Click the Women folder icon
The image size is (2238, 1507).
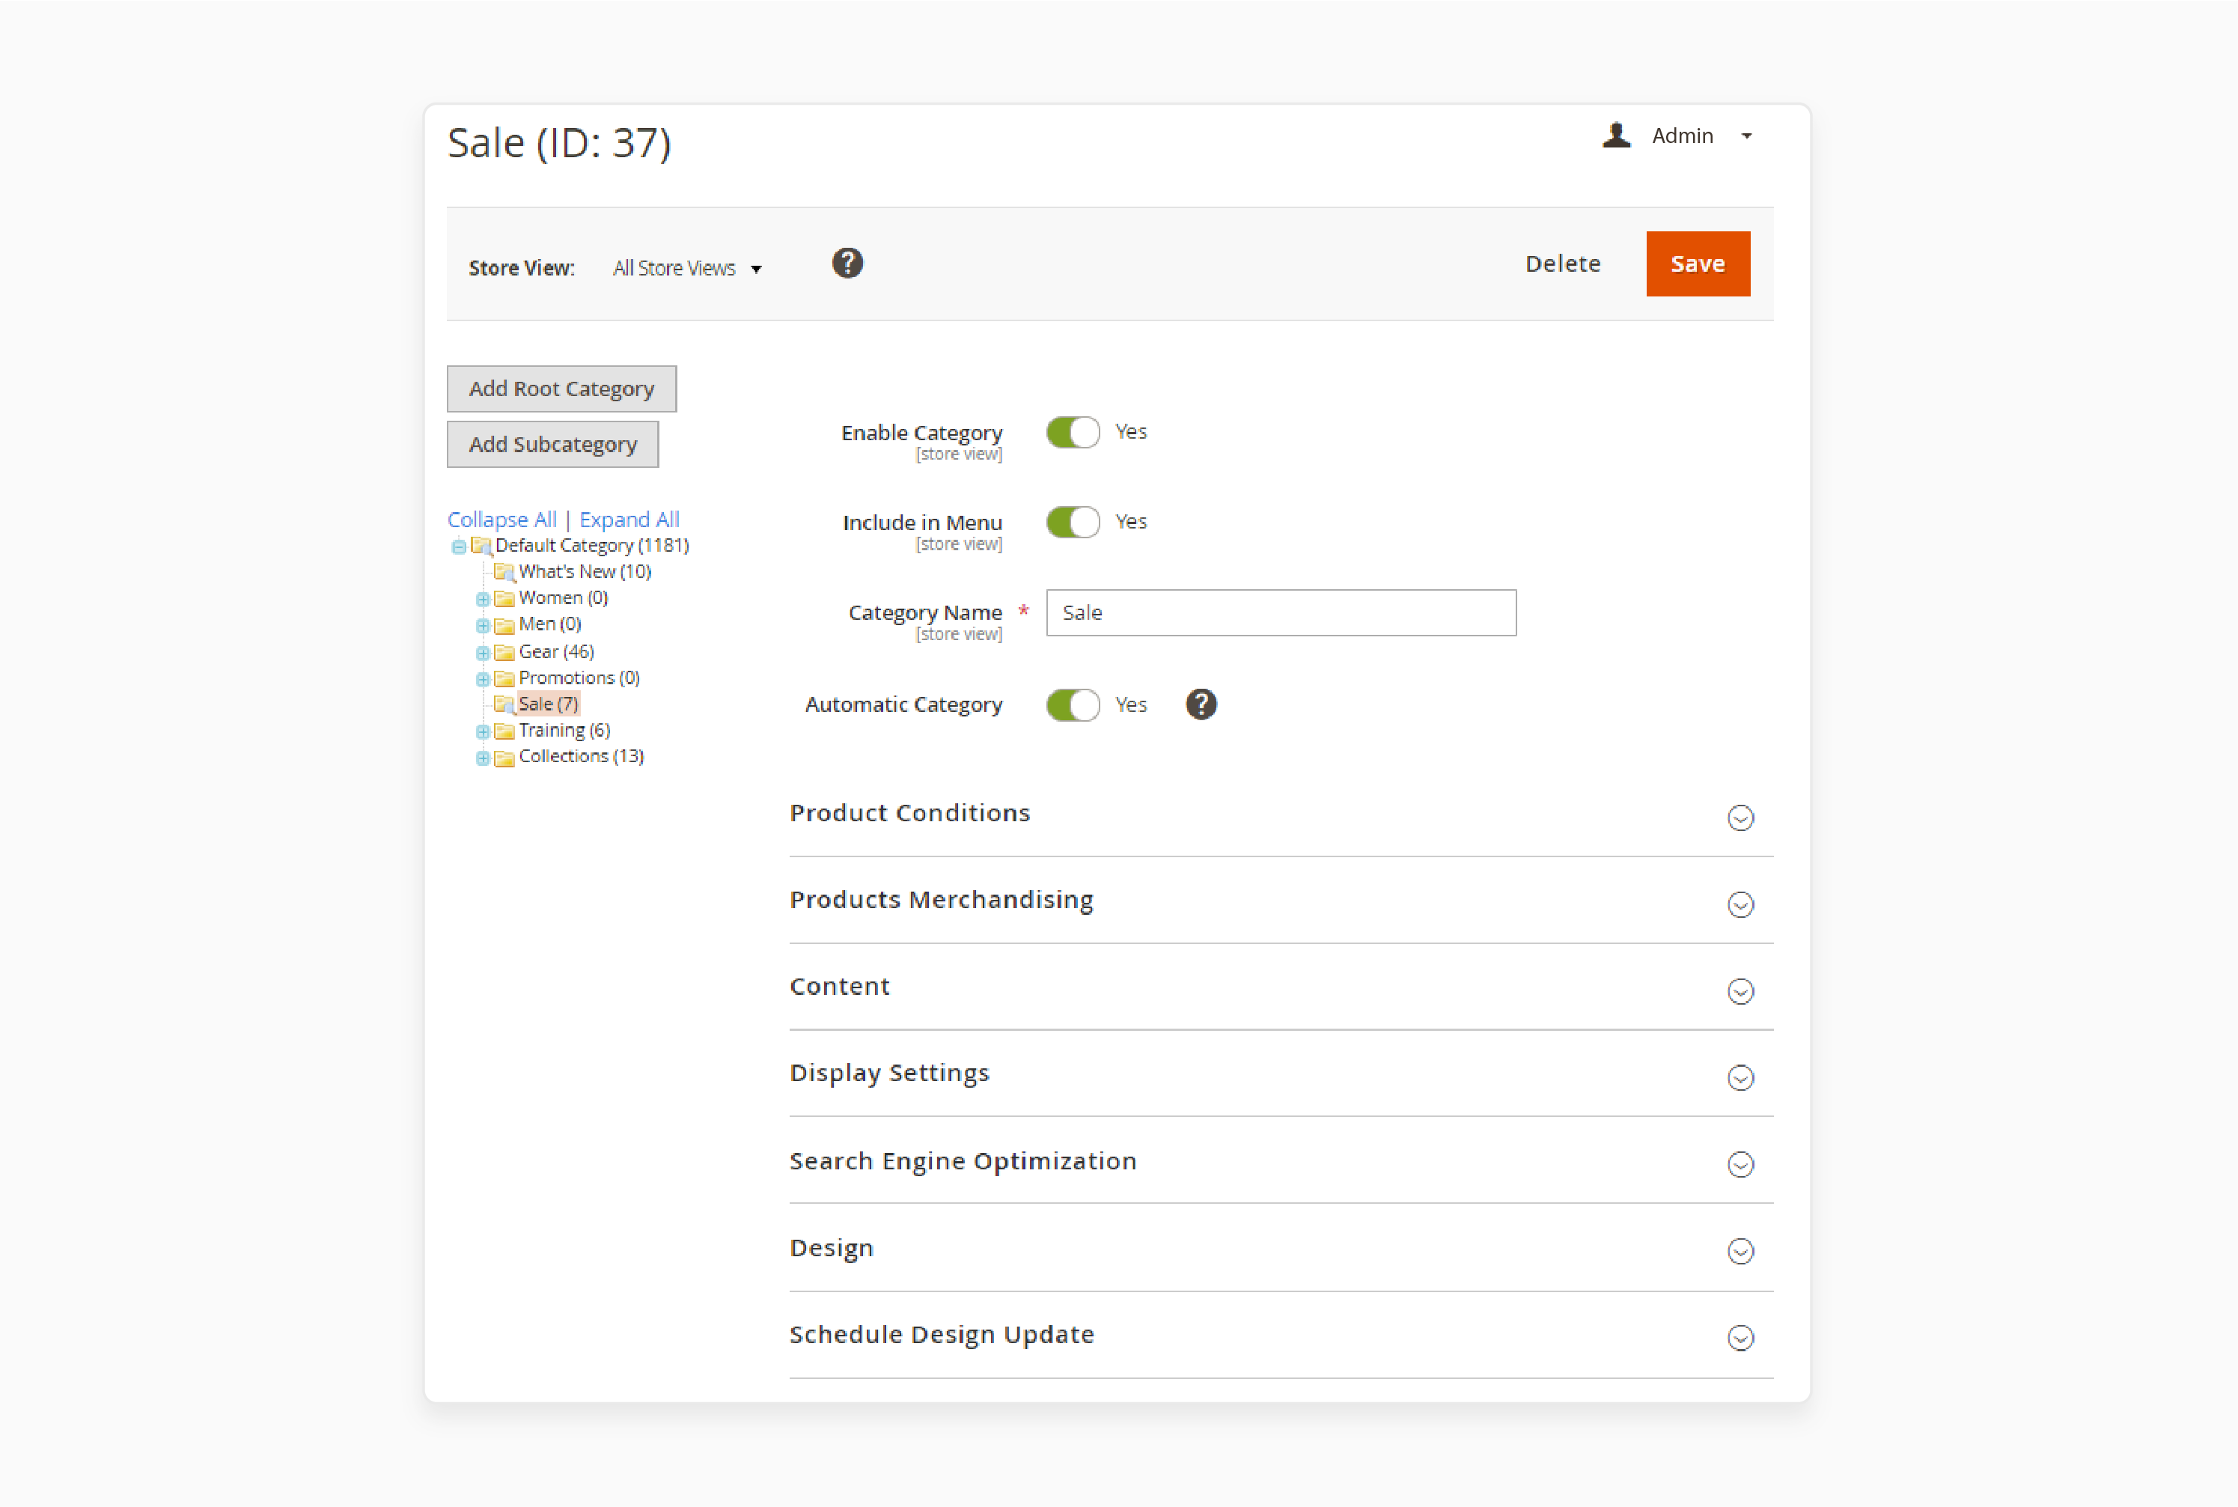pos(504,599)
